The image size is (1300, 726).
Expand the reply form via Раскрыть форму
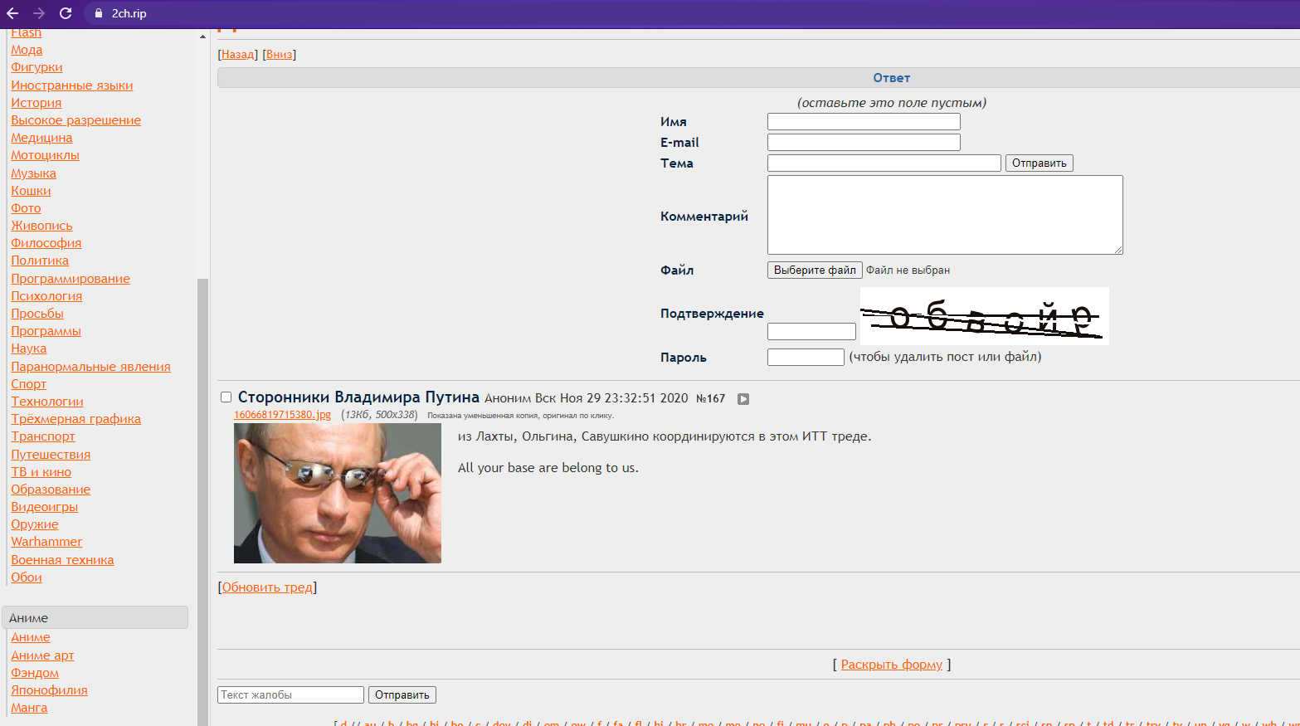pos(892,665)
